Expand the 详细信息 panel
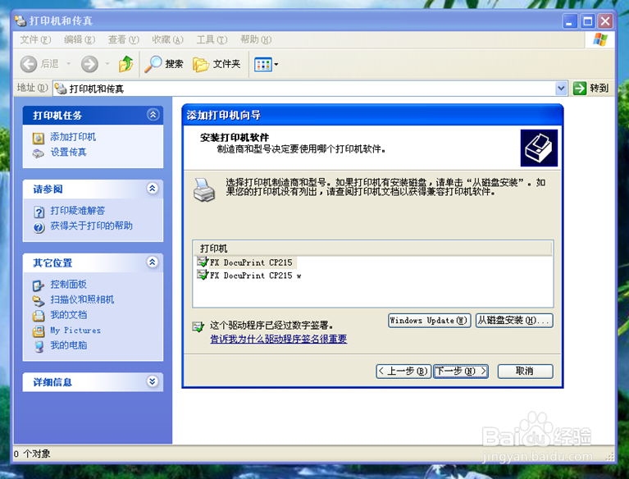 pyautogui.click(x=153, y=381)
